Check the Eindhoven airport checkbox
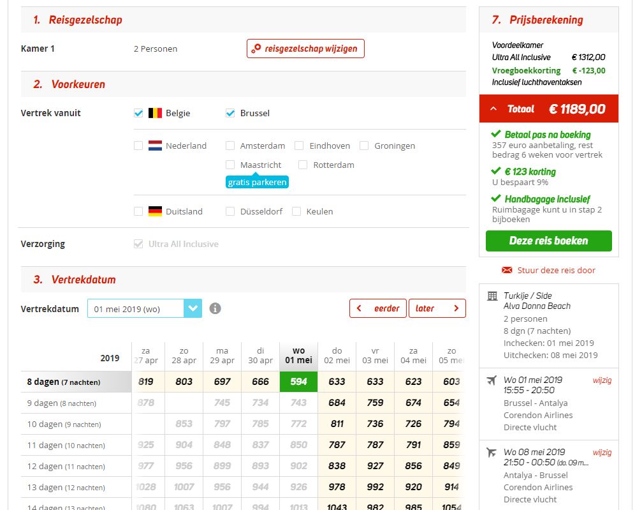This screenshot has width=635, height=510. coord(299,146)
